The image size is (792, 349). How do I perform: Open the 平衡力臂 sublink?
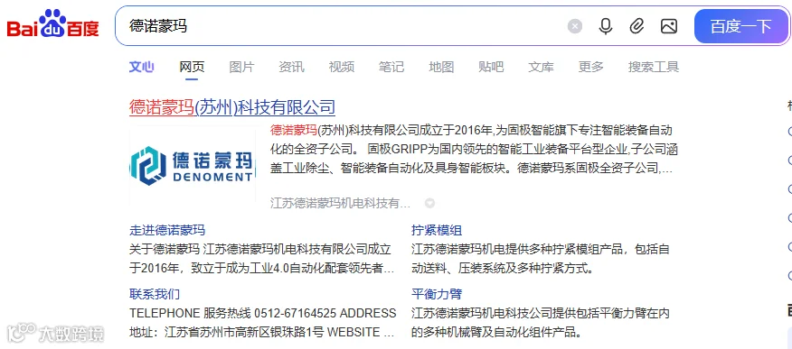(437, 294)
